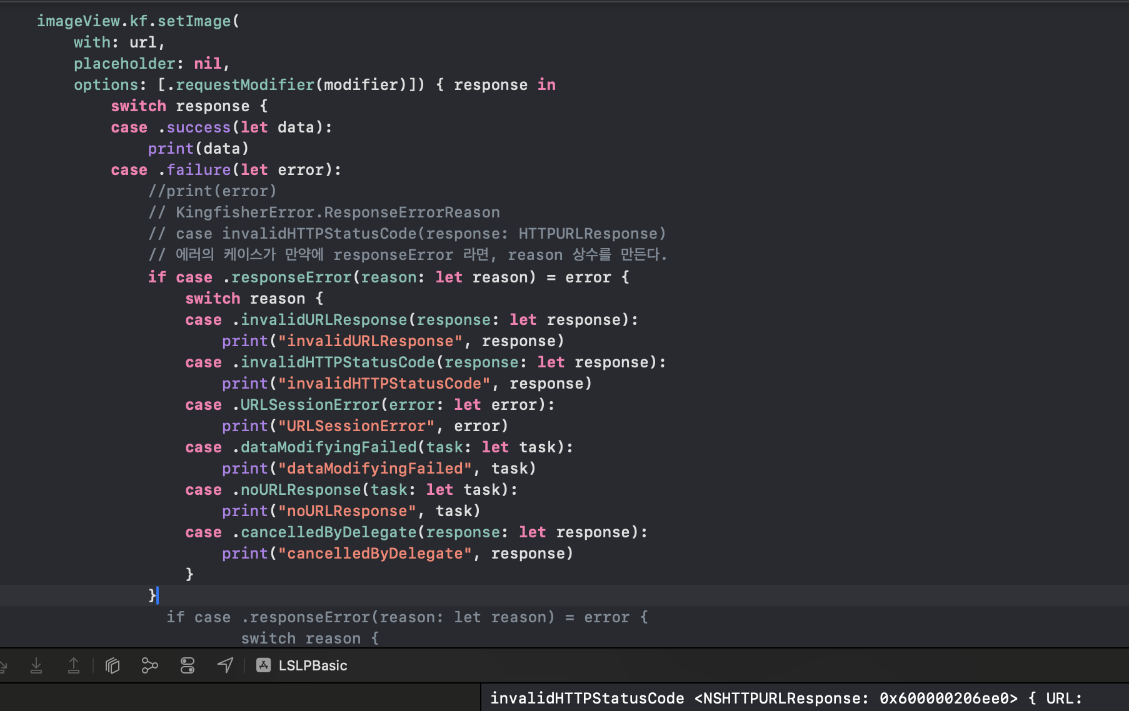Click the active 'switch reason {' line
This screenshot has width=1129, height=711.
pos(254,299)
